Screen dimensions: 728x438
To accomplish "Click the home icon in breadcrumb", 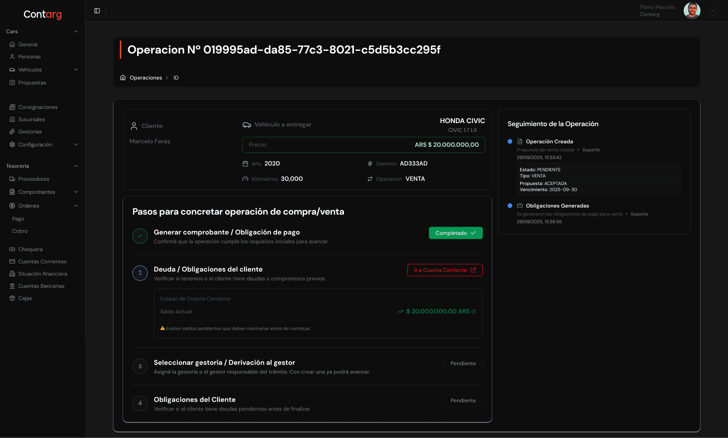I will [x=123, y=78].
